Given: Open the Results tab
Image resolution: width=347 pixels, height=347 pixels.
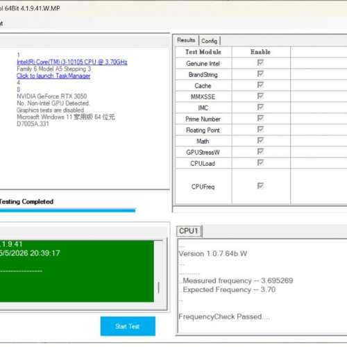Looking at the screenshot, I should click(x=186, y=40).
